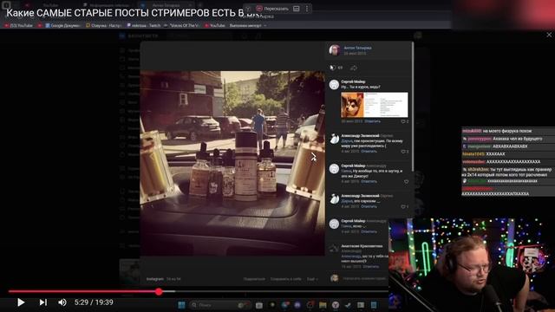The height and width of the screenshot is (312, 555).
Task: Click Сергей Майер's avatar on first comment
Action: tap(334, 85)
